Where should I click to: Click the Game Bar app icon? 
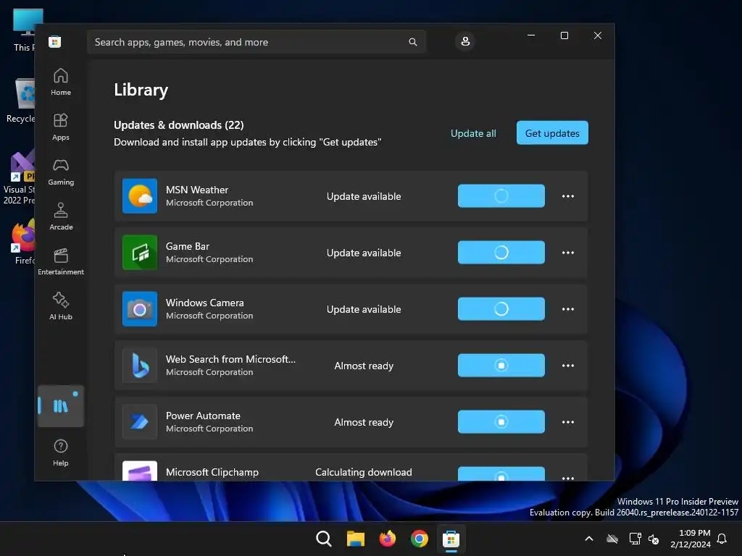pos(140,253)
